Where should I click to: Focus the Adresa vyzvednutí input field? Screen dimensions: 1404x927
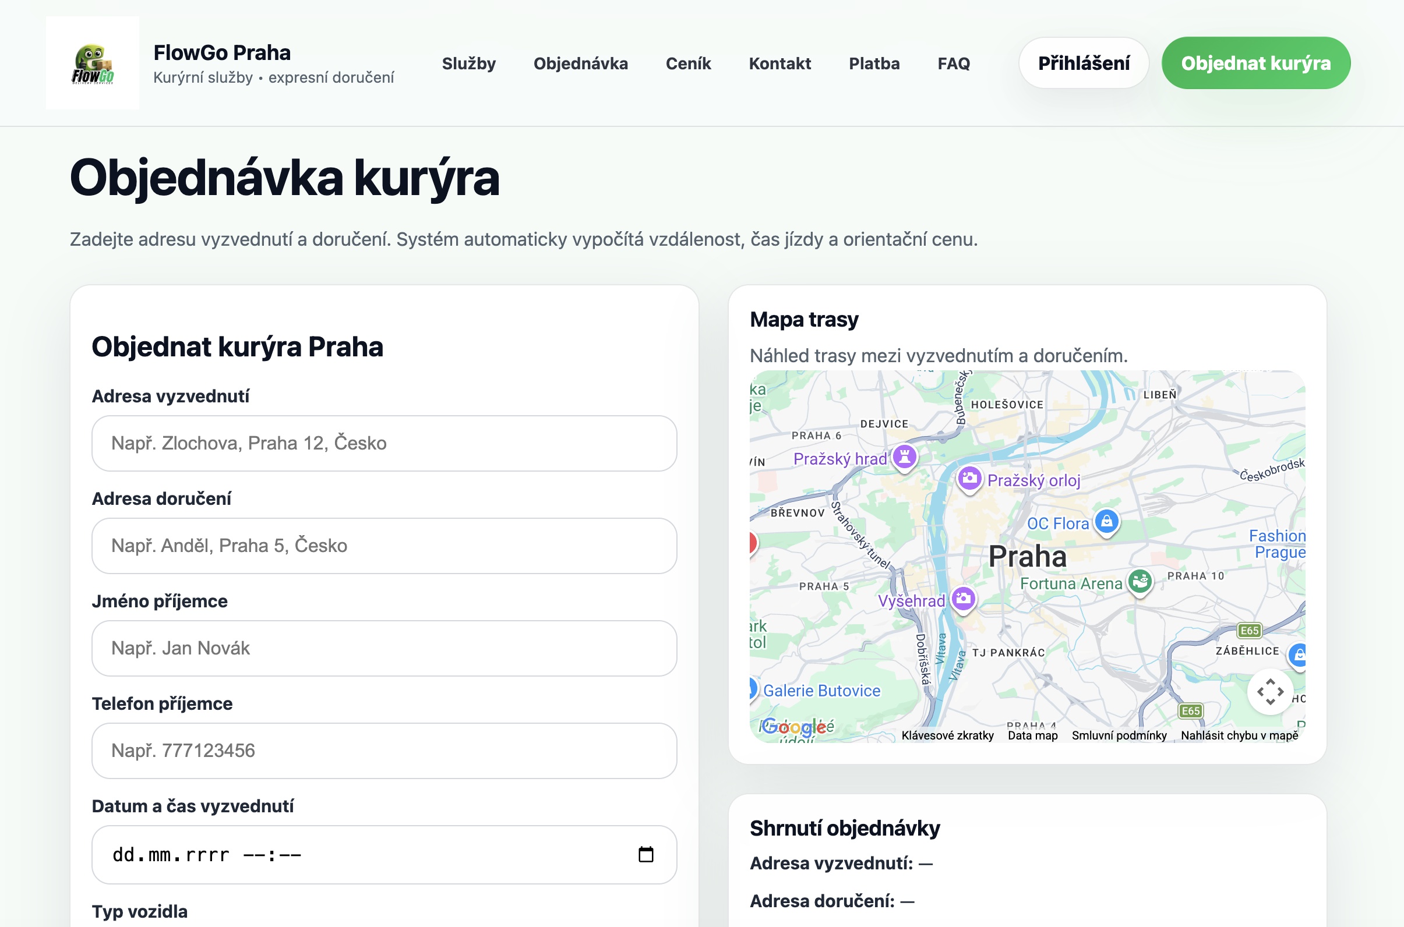(384, 443)
